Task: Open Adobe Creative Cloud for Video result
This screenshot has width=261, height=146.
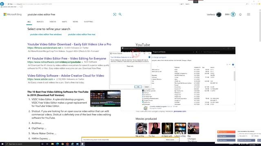Action: pos(66,75)
